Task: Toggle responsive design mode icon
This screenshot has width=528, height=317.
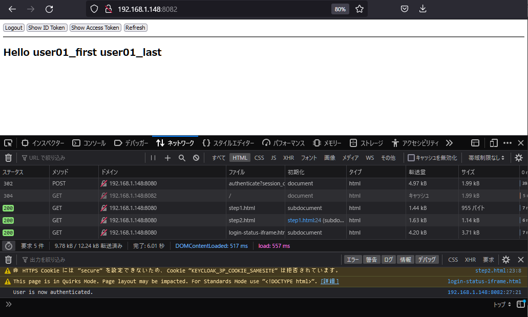Action: (x=494, y=143)
